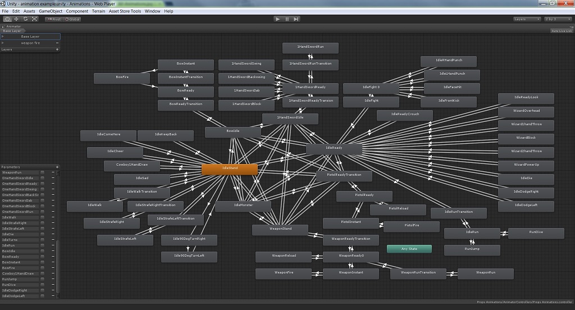Select the Move transform tool
Viewport: 575px width, 310px height.
16,19
